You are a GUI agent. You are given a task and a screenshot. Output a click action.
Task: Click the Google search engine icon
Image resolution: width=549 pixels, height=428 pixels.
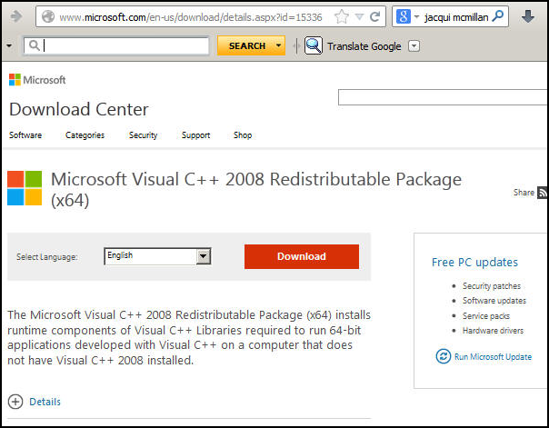coord(402,17)
